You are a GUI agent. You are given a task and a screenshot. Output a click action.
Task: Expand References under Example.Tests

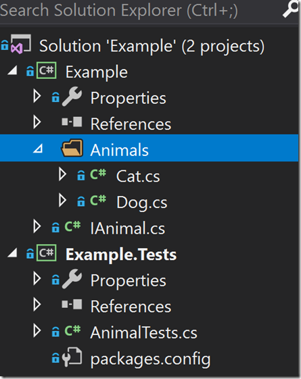[x=37, y=305]
